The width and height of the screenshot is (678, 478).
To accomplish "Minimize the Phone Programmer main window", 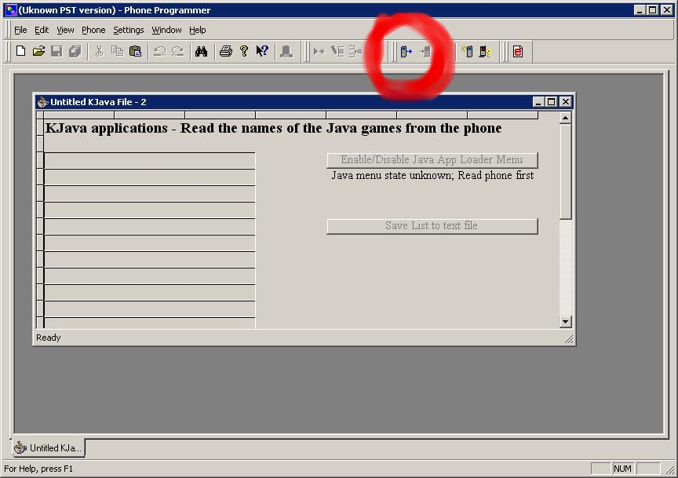I will pyautogui.click(x=640, y=10).
